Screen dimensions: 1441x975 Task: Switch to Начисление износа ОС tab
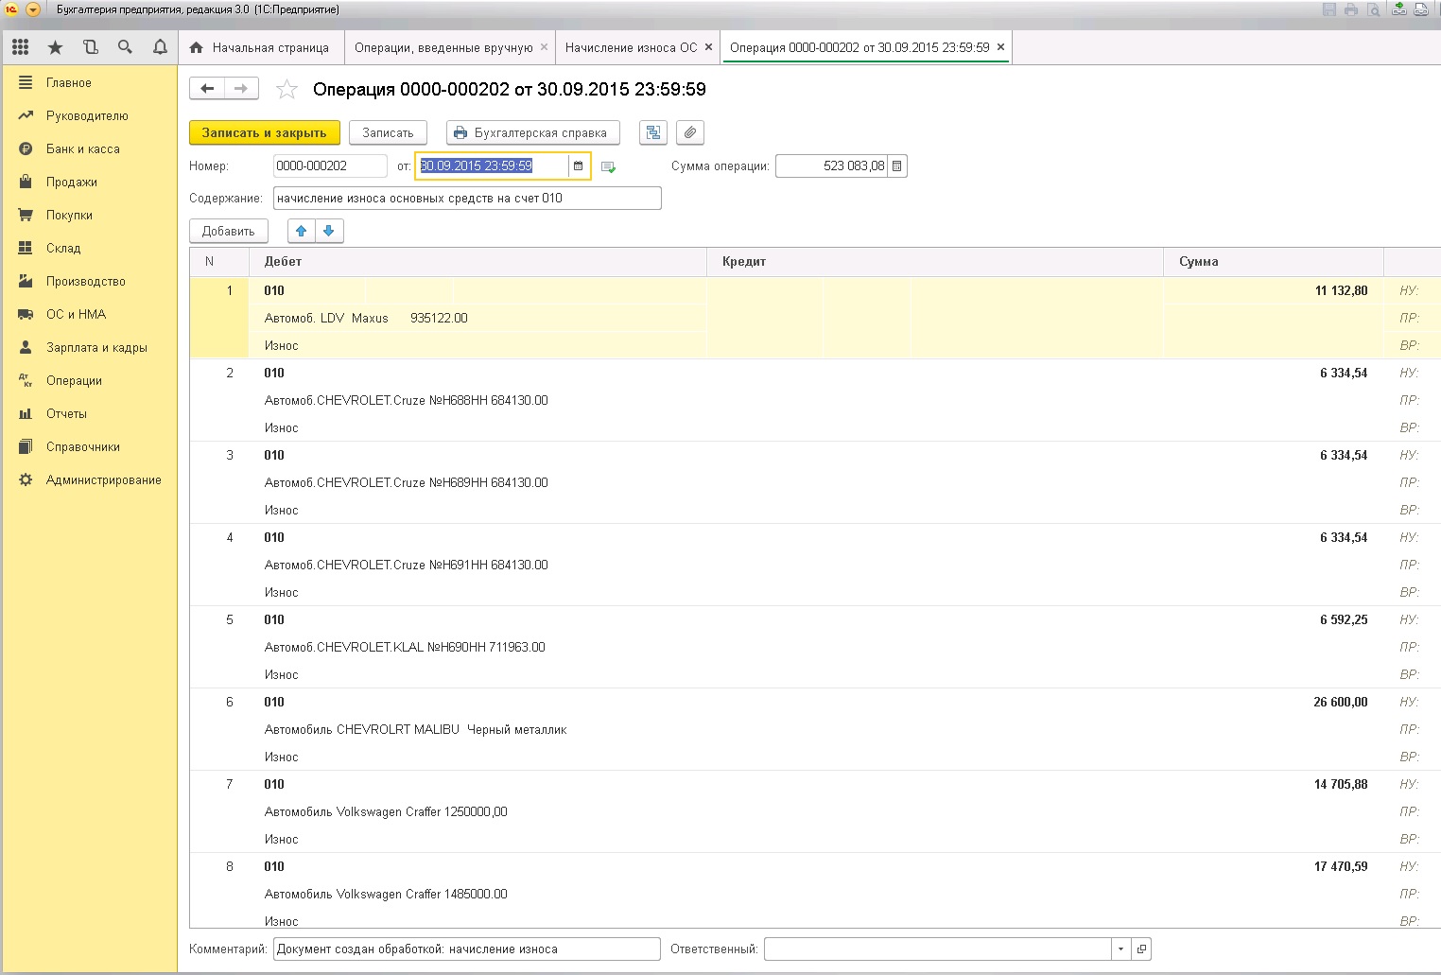(631, 47)
